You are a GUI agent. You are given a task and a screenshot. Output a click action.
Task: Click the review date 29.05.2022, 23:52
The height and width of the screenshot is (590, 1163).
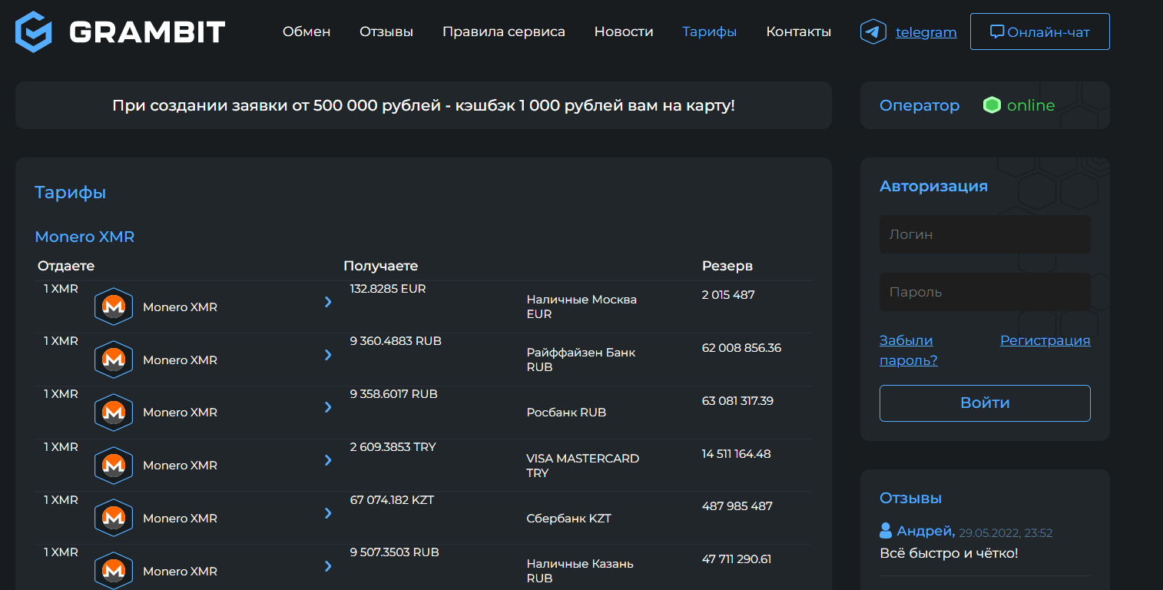point(1006,532)
